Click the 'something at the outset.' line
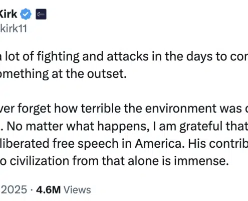248x201 pixels. (63, 74)
